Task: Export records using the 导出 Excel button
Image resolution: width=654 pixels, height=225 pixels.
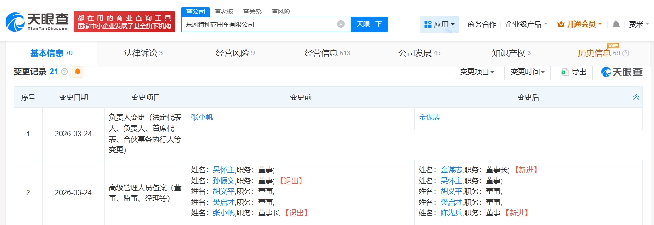Action: click(574, 72)
